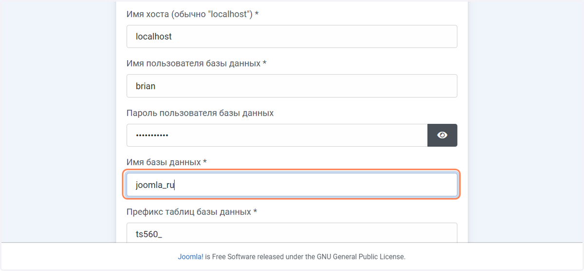Show the database password with the eye icon

(442, 135)
